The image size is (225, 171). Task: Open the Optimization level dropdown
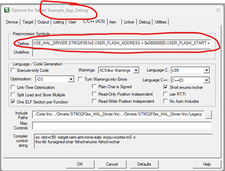click(71, 79)
